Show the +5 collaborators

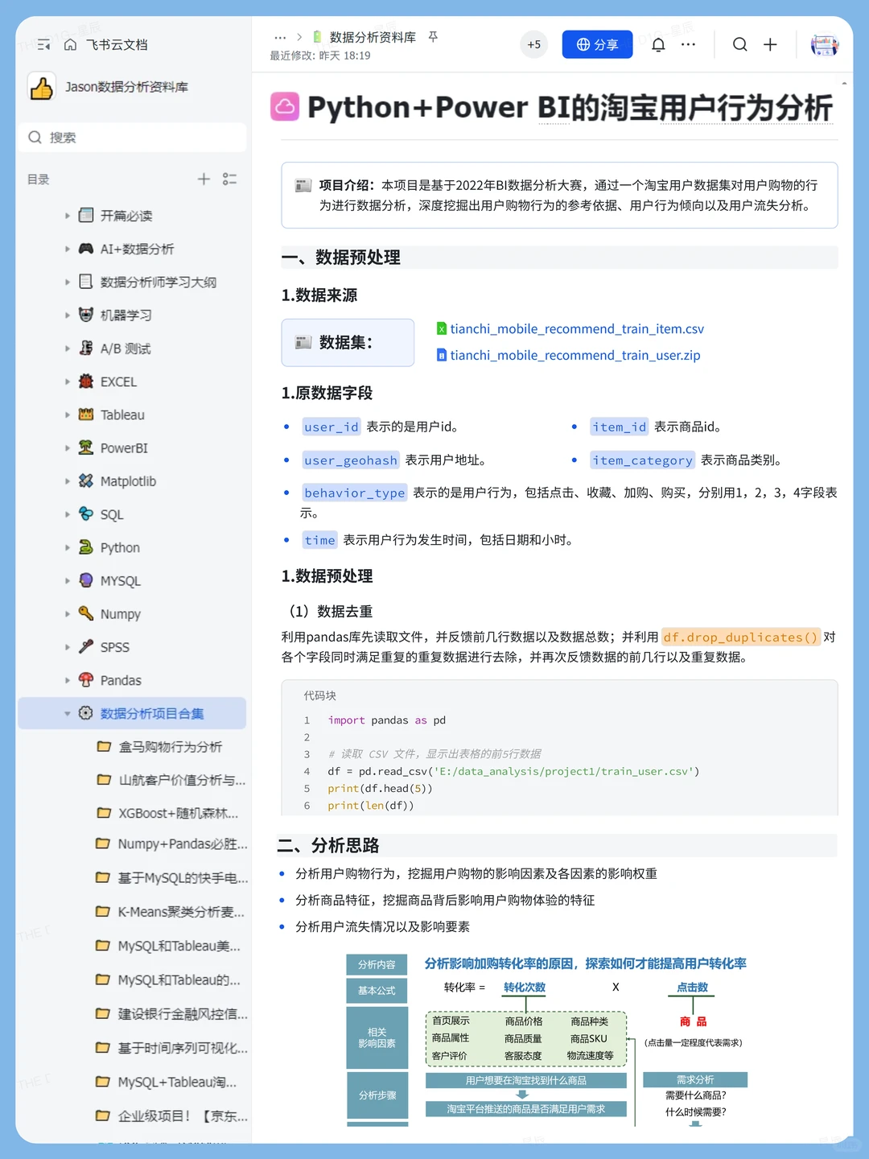click(534, 45)
